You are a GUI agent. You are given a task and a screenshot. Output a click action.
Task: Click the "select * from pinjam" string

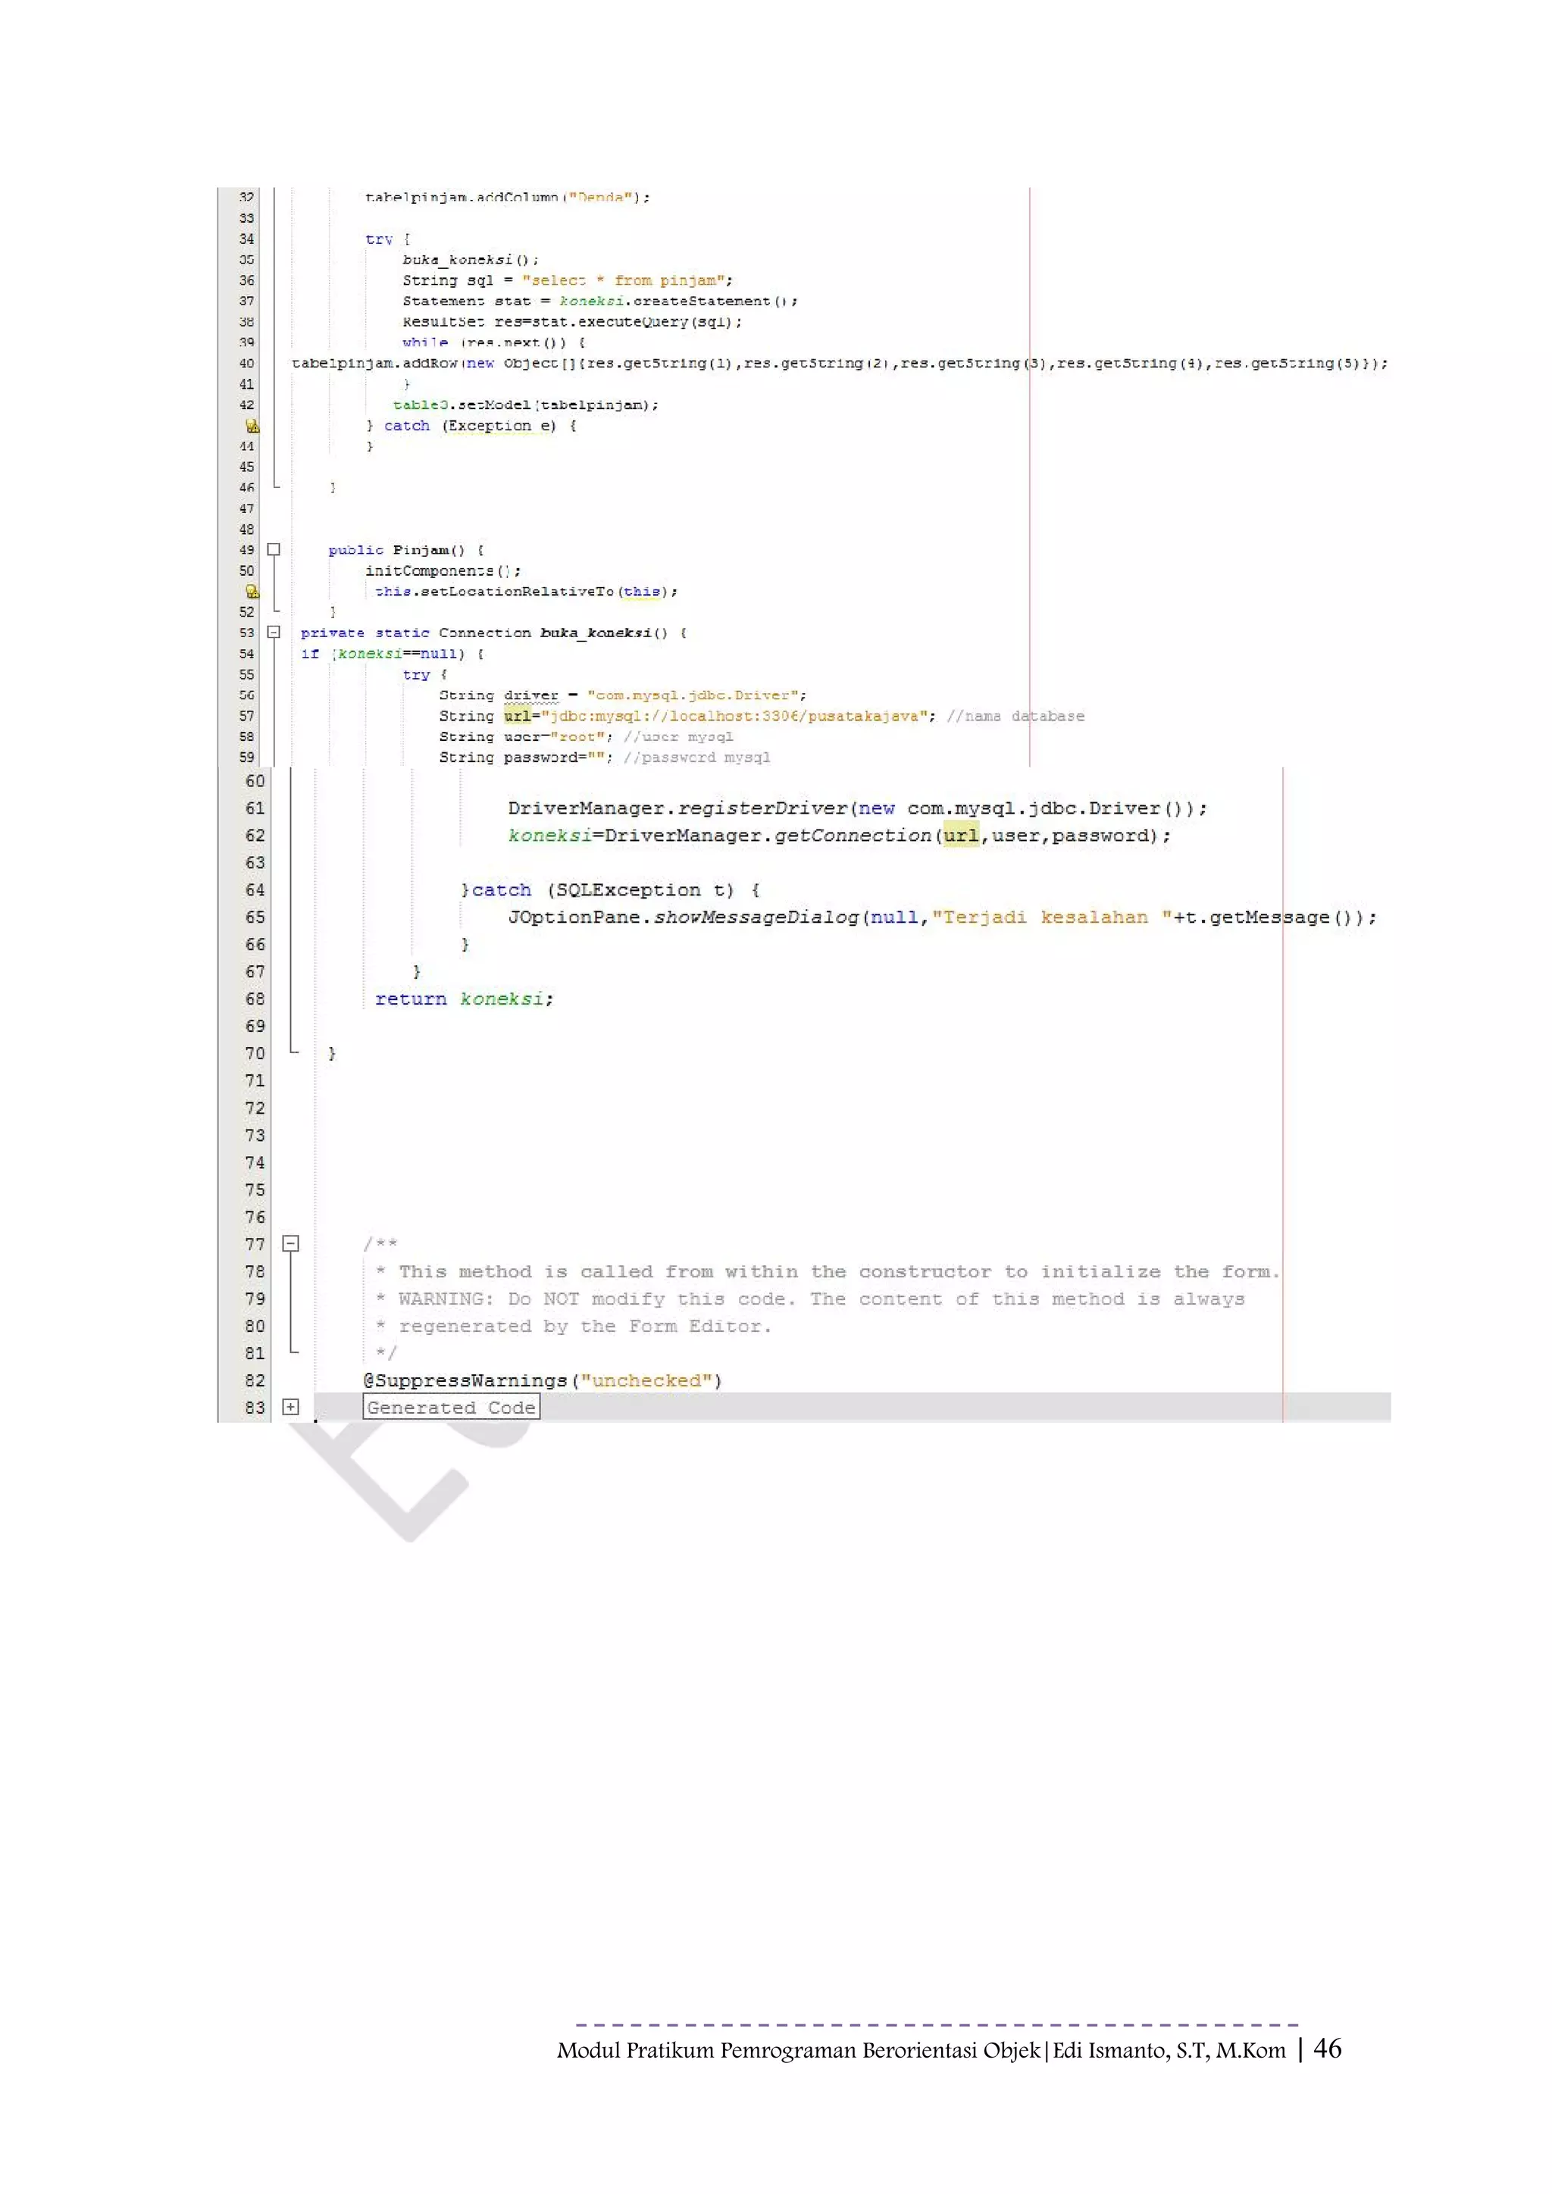click(x=623, y=281)
